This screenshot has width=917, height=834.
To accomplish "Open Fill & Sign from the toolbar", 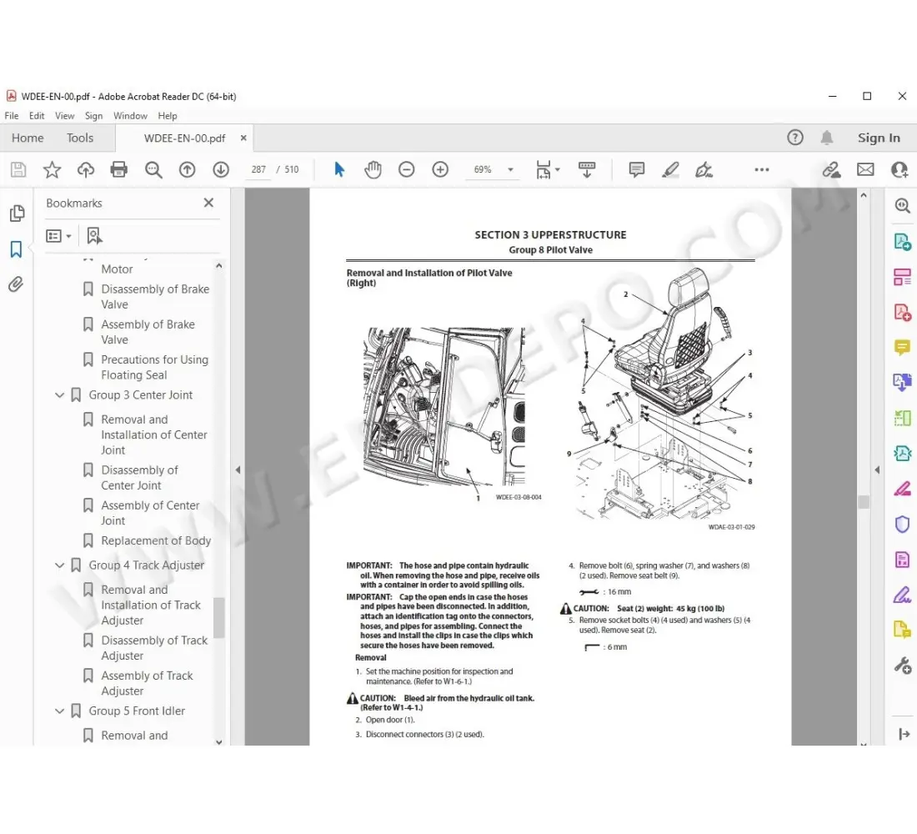I will (704, 169).
